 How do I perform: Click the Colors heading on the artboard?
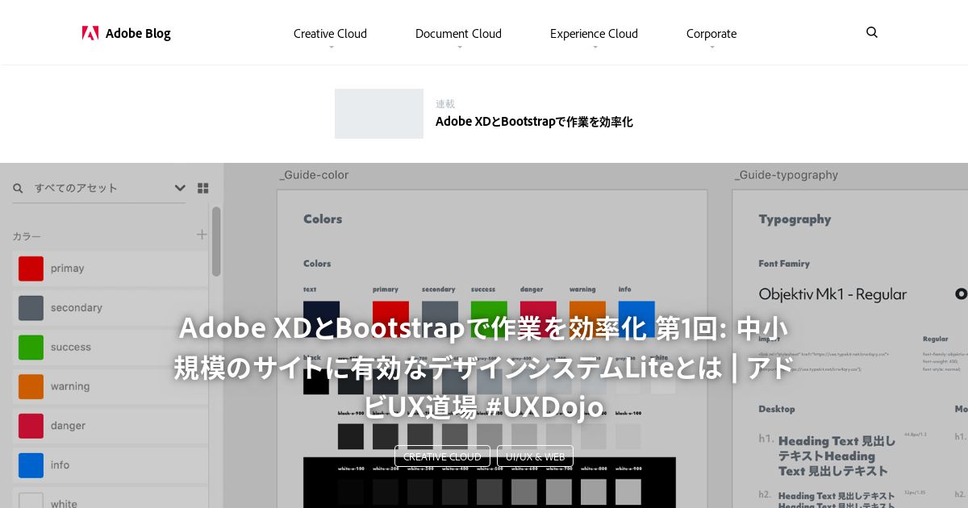(323, 219)
